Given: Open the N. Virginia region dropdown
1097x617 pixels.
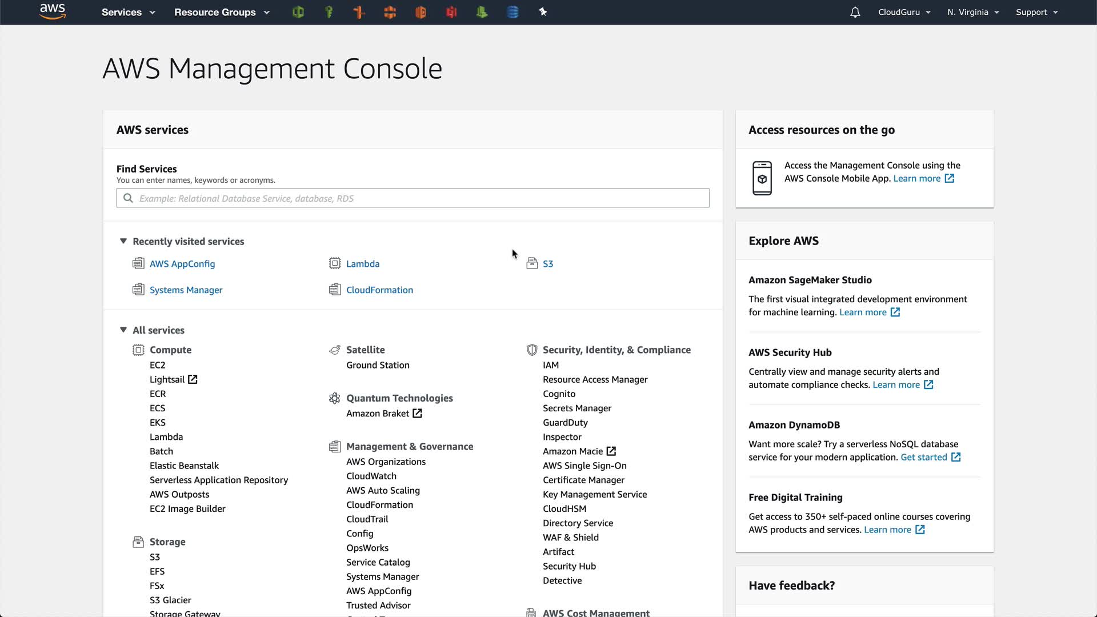Looking at the screenshot, I should point(972,12).
